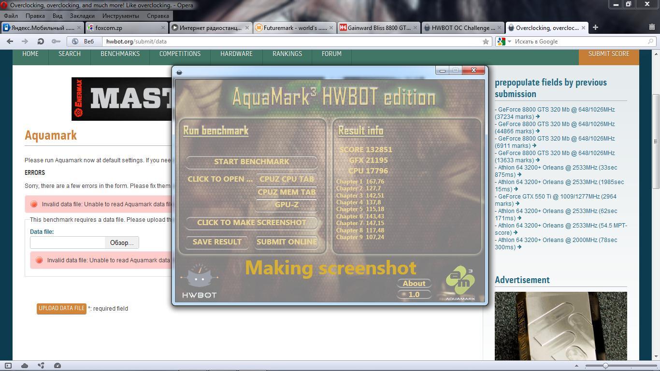The image size is (660, 371).
Task: Click the Обзор... browse button
Action: pyautogui.click(x=122, y=243)
